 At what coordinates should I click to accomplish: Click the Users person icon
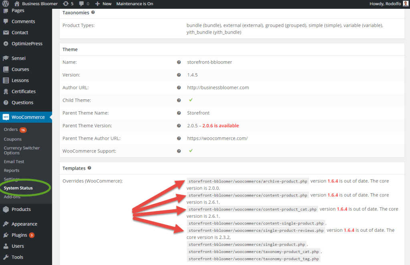click(6, 246)
